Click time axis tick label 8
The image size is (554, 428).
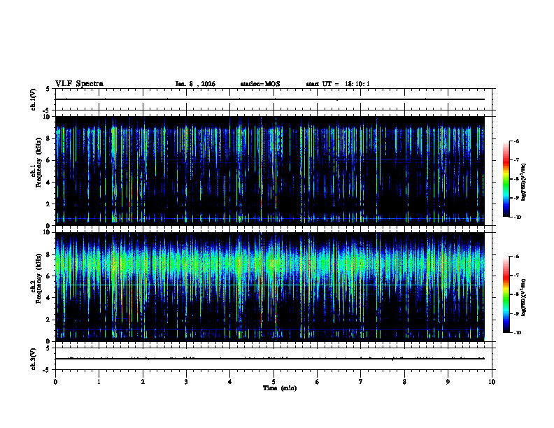(404, 382)
